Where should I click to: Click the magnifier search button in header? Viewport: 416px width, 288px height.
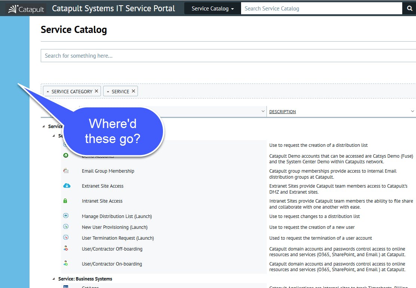tap(409, 8)
